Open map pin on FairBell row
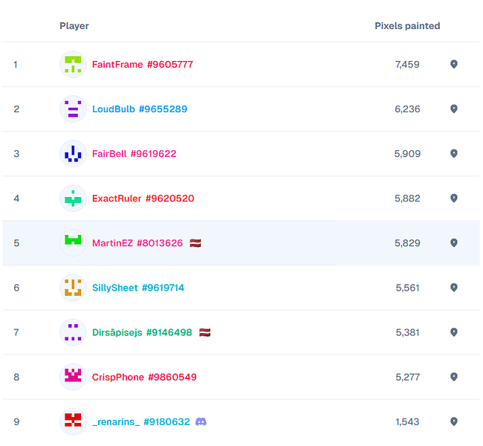 pyautogui.click(x=454, y=153)
